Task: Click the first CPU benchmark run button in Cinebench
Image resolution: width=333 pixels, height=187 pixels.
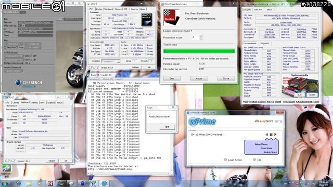Action: coord(14,56)
